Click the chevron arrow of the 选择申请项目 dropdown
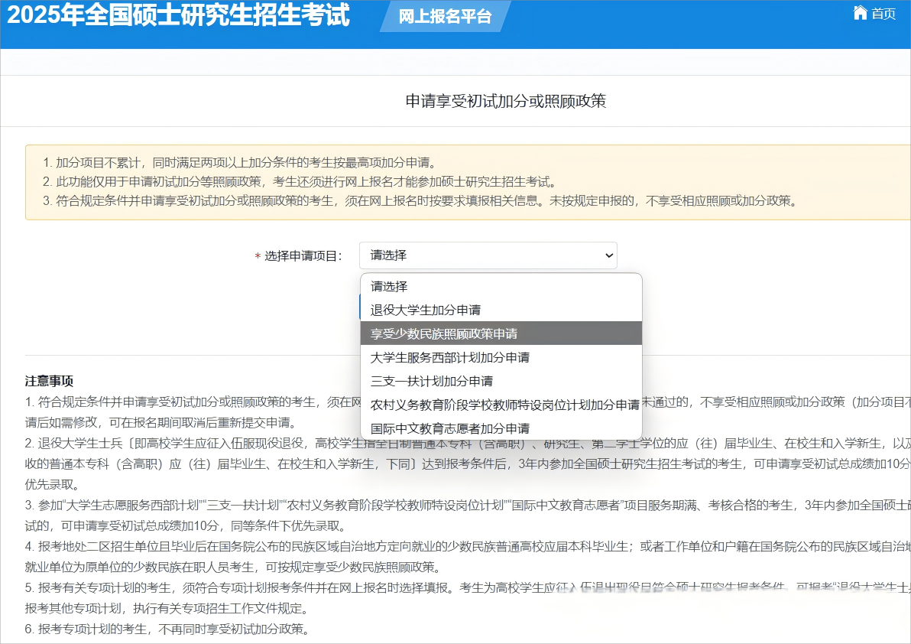 pyautogui.click(x=608, y=255)
